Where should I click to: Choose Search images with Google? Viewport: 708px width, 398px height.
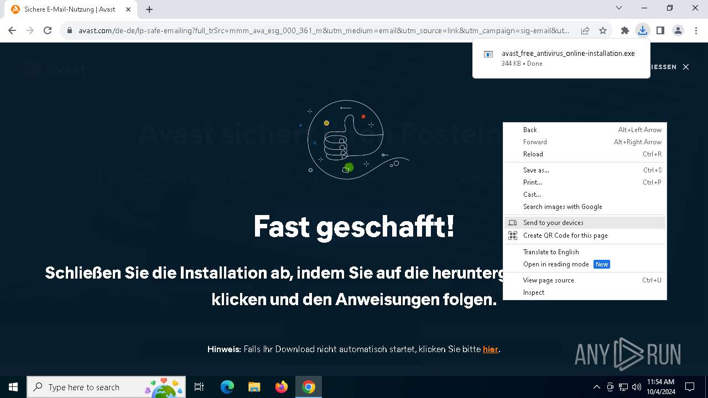coord(585,207)
